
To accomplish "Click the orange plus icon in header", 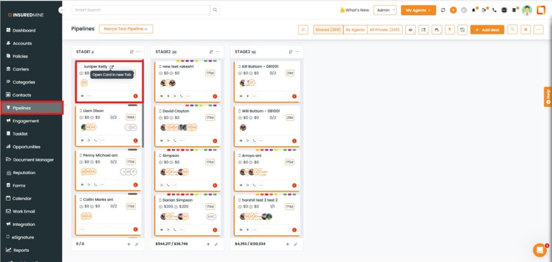I will tap(453, 10).
